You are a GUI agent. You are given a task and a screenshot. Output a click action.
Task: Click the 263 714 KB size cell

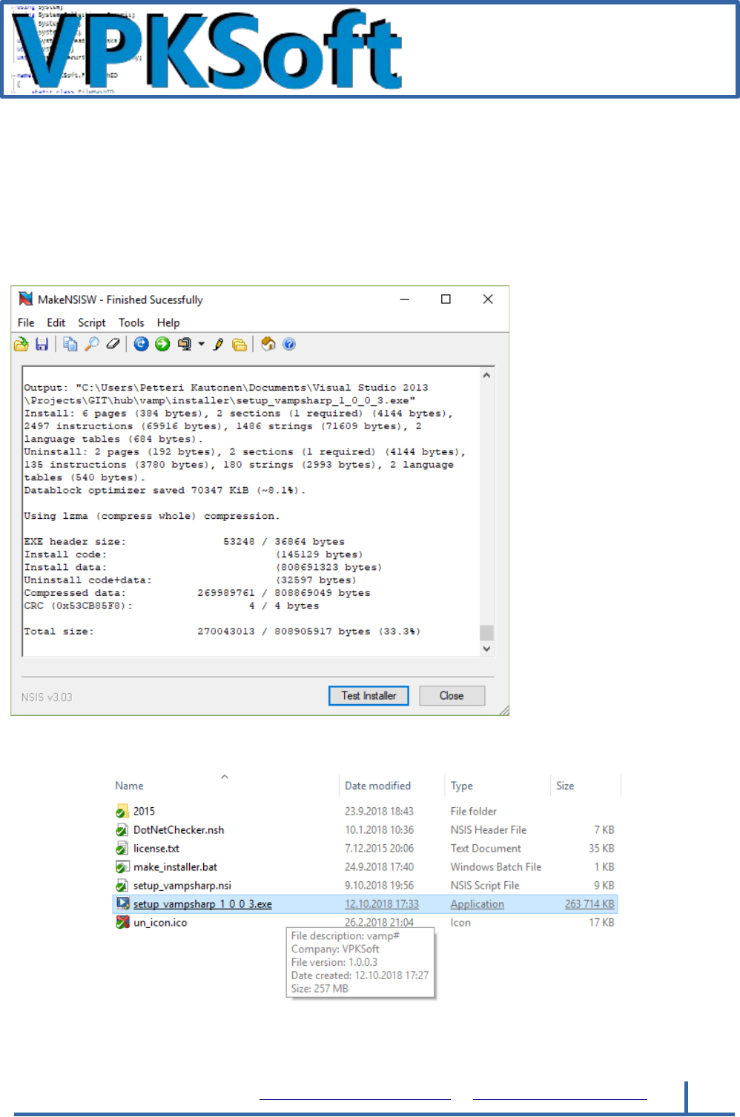click(589, 904)
